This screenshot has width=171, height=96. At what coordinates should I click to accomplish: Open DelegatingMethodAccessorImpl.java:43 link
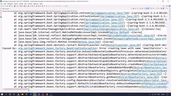pos(139,39)
